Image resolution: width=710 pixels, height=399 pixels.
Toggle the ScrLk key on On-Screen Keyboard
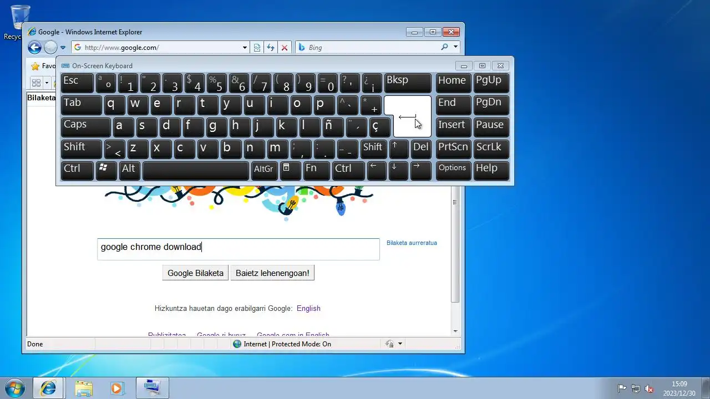click(x=491, y=150)
